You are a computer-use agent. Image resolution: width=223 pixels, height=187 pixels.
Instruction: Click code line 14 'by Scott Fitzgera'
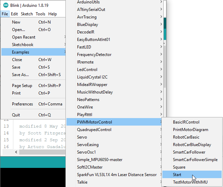(42, 133)
